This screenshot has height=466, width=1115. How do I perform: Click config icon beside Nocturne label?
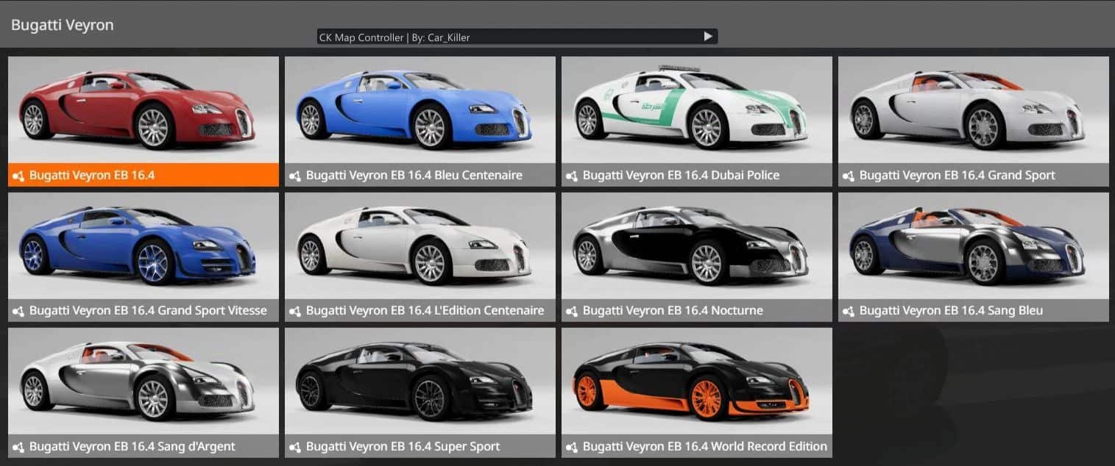pos(572,311)
